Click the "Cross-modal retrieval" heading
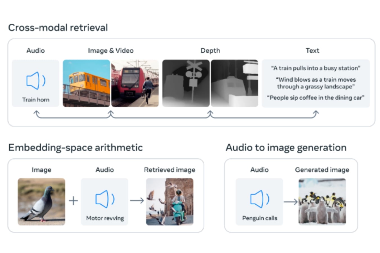This screenshot has width=380, height=253. point(58,28)
